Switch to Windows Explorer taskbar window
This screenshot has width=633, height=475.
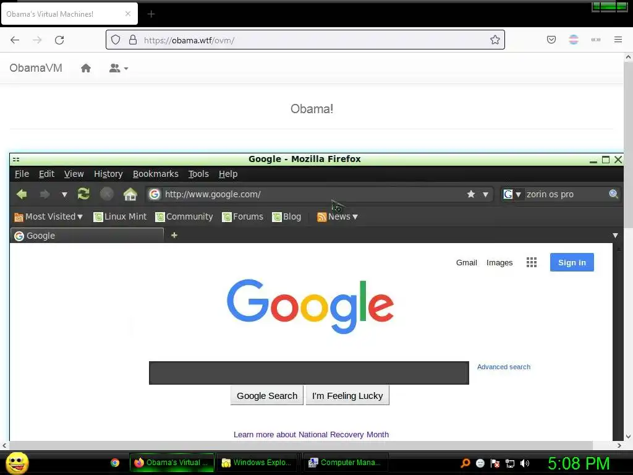point(257,463)
